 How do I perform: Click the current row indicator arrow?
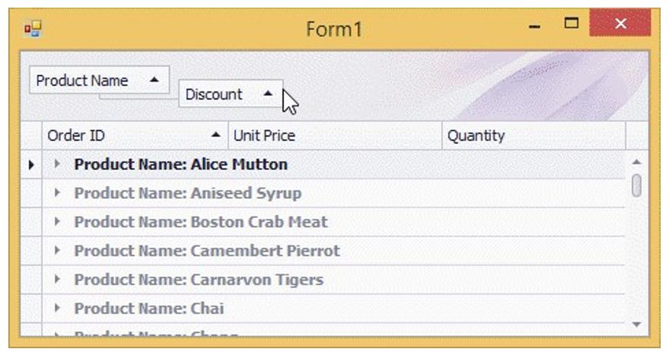[30, 165]
